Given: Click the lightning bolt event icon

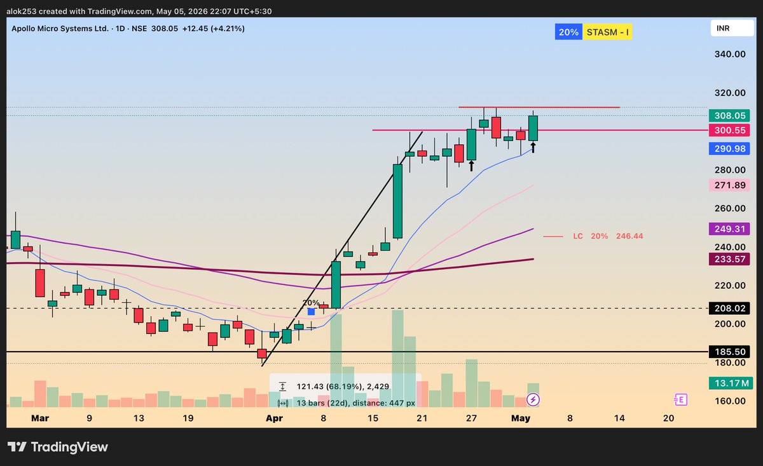Looking at the screenshot, I should (533, 399).
